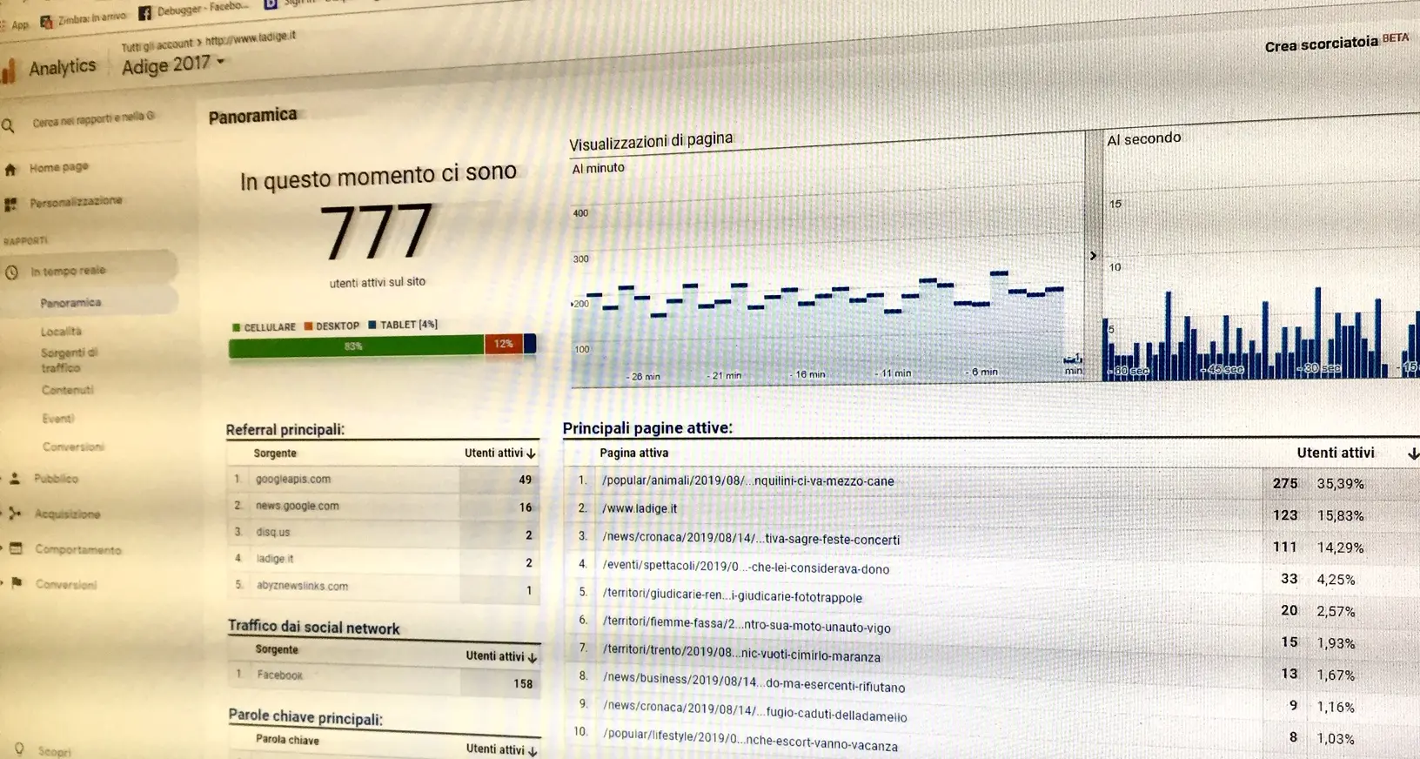Viewport: 1420px width, 759px height.
Task: Select Panoramica in the sidebar
Action: pos(70,303)
